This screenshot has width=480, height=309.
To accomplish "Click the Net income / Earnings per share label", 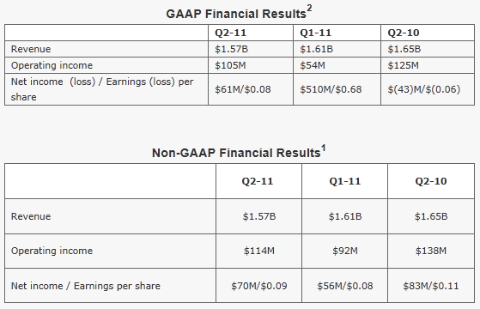I will tap(86, 286).
